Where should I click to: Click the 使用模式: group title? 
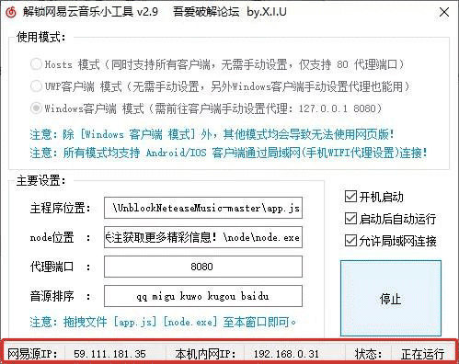click(41, 37)
